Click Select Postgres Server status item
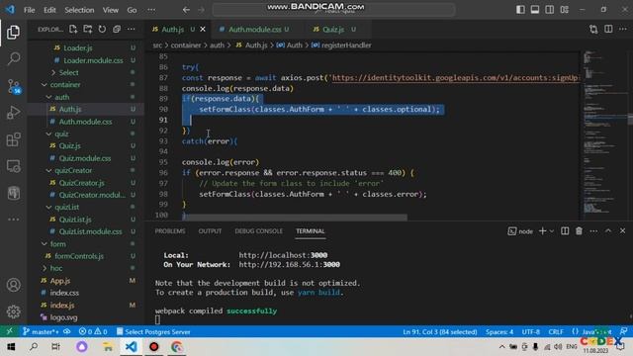The height and width of the screenshot is (356, 633). pyautogui.click(x=153, y=332)
